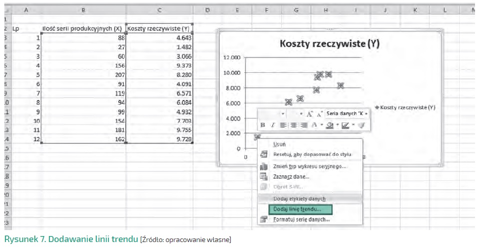Click the font color A icon
Screen dimensions: 479x249
coord(314,125)
